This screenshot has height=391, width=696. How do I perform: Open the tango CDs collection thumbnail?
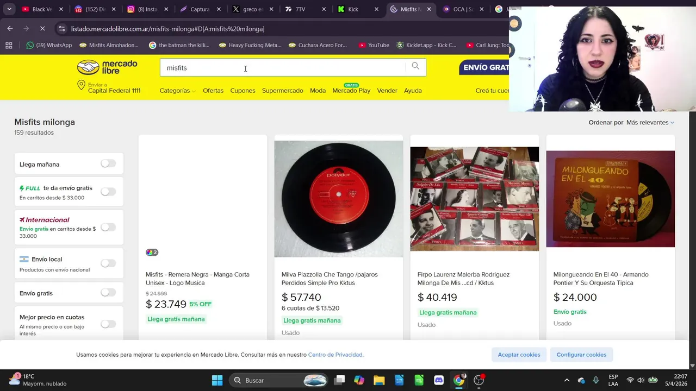(475, 199)
